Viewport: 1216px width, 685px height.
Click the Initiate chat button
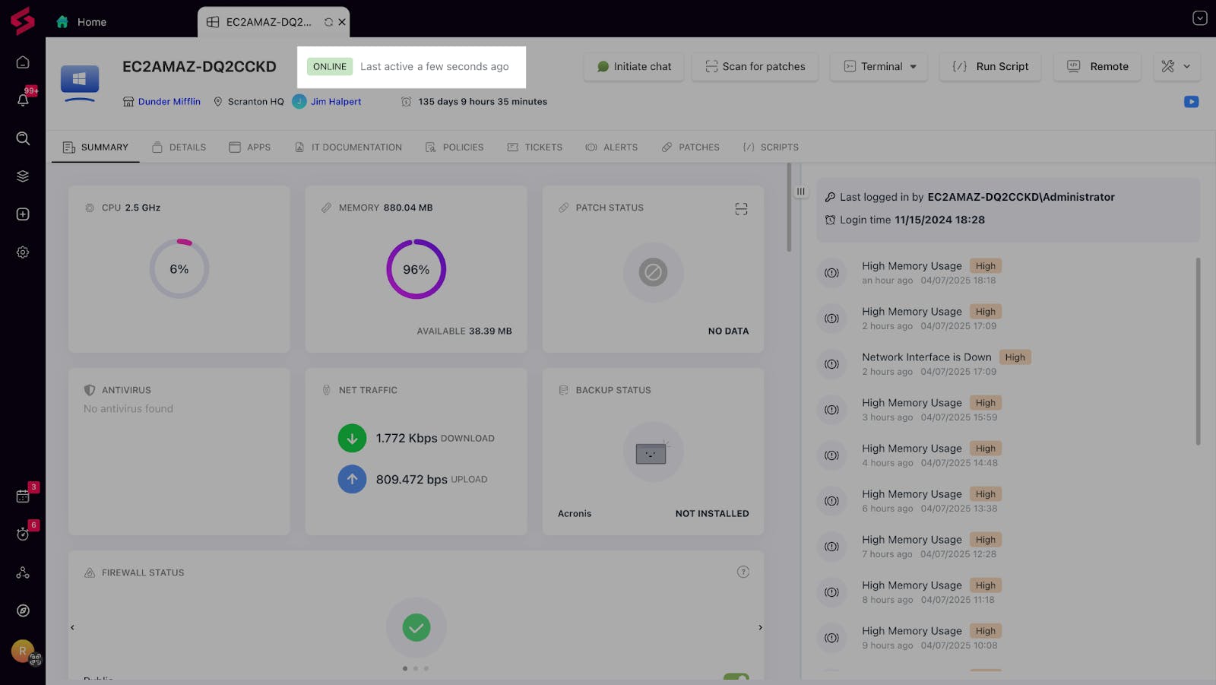(x=634, y=67)
